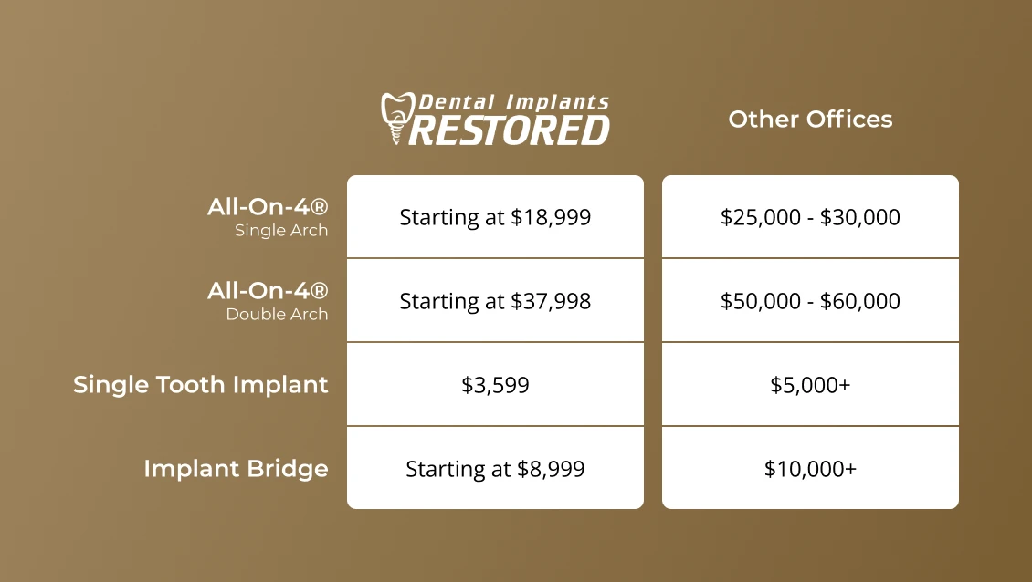1032x582 pixels.
Task: Select the "Implant Bridge" row label
Action: coord(236,469)
